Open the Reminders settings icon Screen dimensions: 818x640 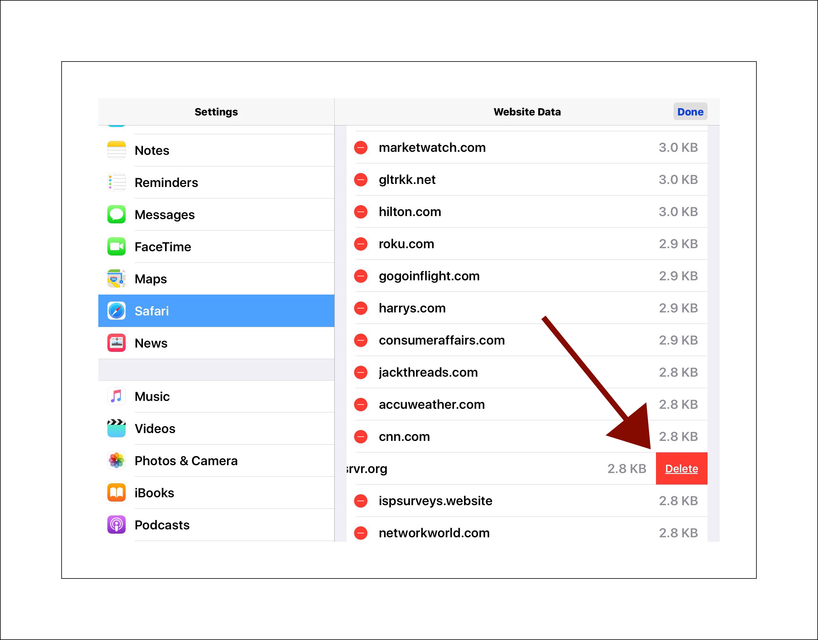[x=116, y=182]
